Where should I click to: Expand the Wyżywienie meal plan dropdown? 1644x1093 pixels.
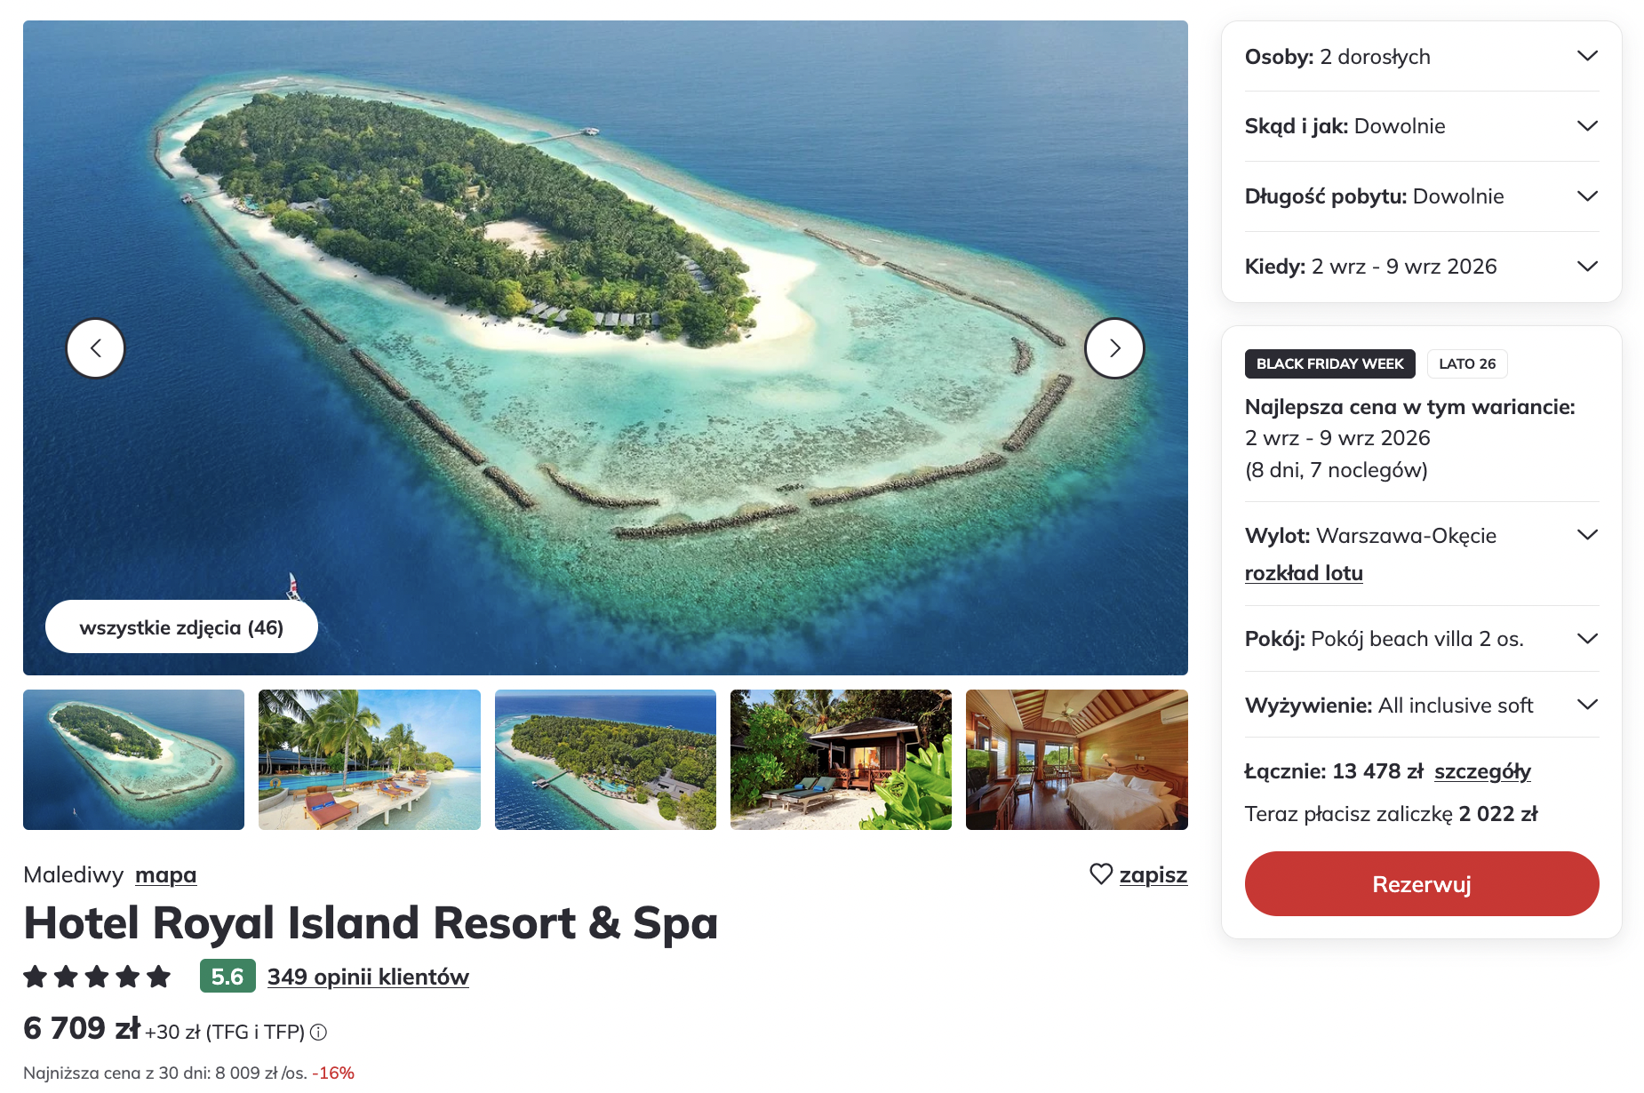point(1587,705)
